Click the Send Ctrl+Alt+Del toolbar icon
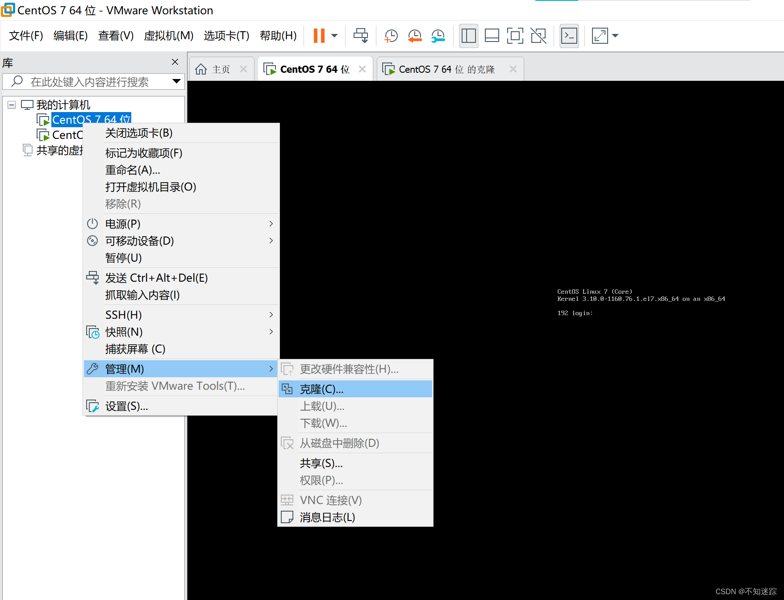Image resolution: width=784 pixels, height=600 pixels. [x=361, y=36]
